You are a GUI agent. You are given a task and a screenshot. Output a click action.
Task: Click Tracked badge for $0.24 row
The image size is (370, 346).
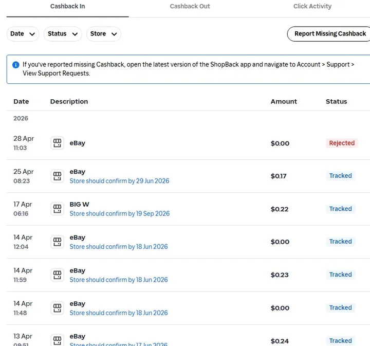click(340, 340)
